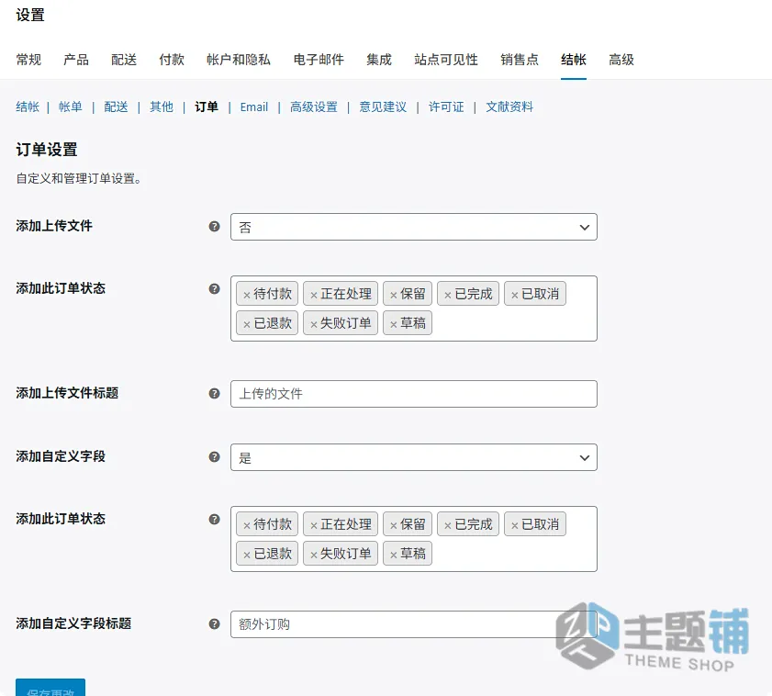Click empty area of second order status multiselect
This screenshot has width=772, height=696.
[x=512, y=555]
